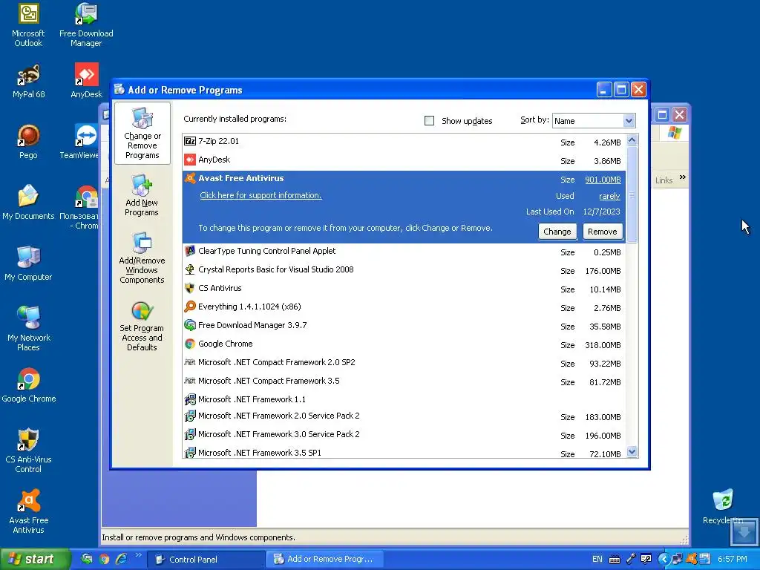Open Free Download Manager desktop shortcut
This screenshot has width=760, height=570.
(x=86, y=25)
